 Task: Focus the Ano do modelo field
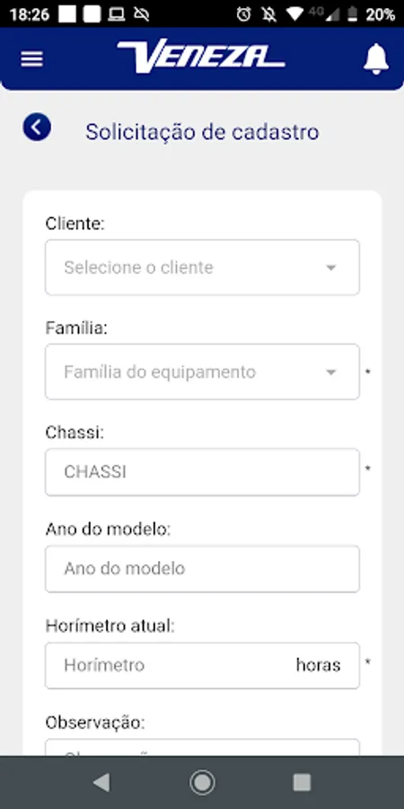point(202,569)
